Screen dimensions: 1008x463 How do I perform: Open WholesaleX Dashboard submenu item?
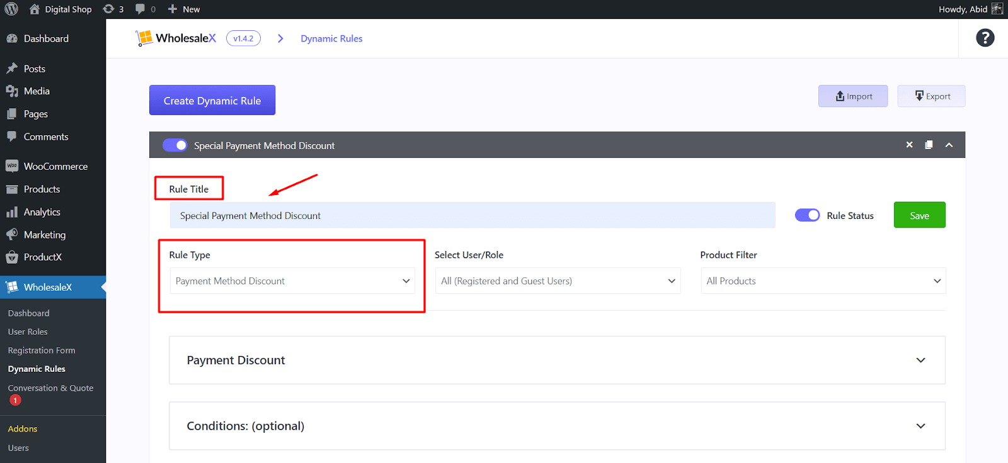coord(28,313)
